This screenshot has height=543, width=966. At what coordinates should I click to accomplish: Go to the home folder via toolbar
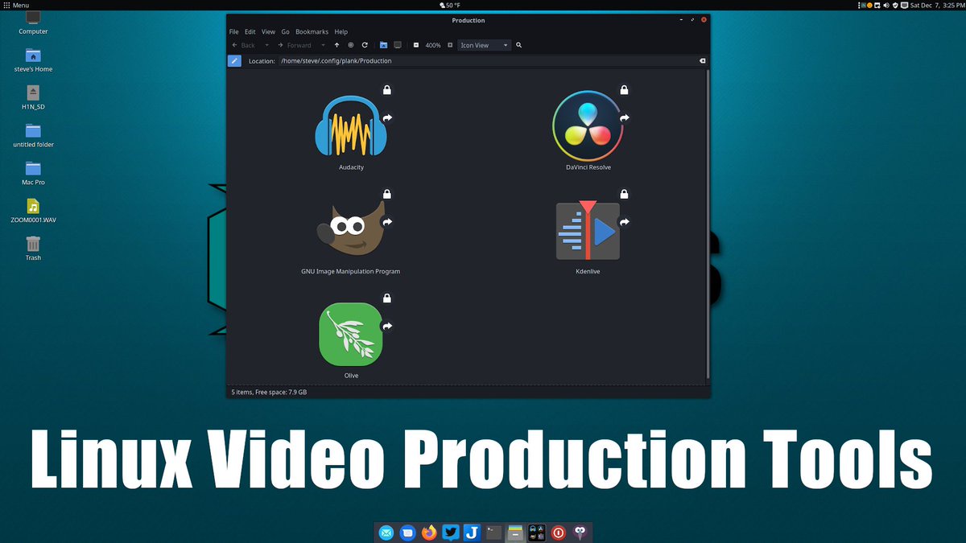[384, 45]
